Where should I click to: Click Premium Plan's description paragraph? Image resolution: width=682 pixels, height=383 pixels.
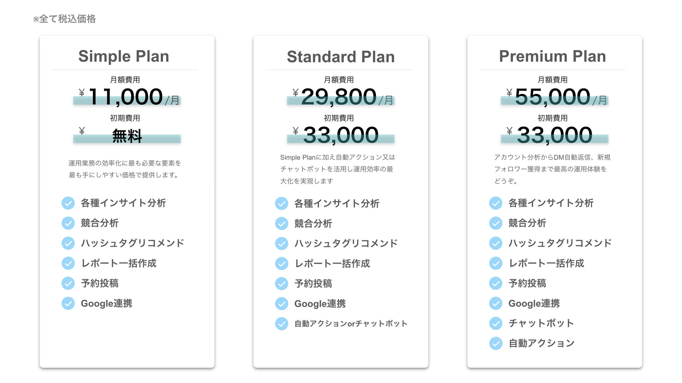click(552, 169)
